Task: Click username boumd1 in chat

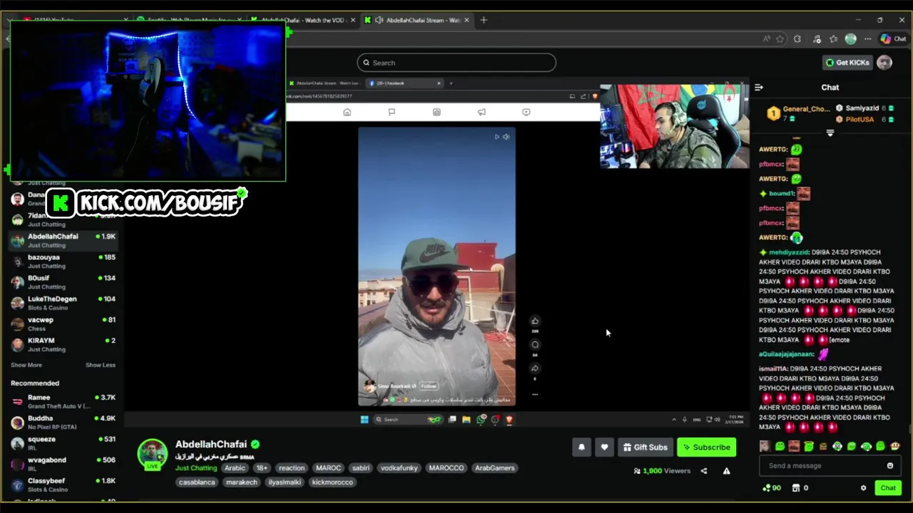Action: click(782, 194)
